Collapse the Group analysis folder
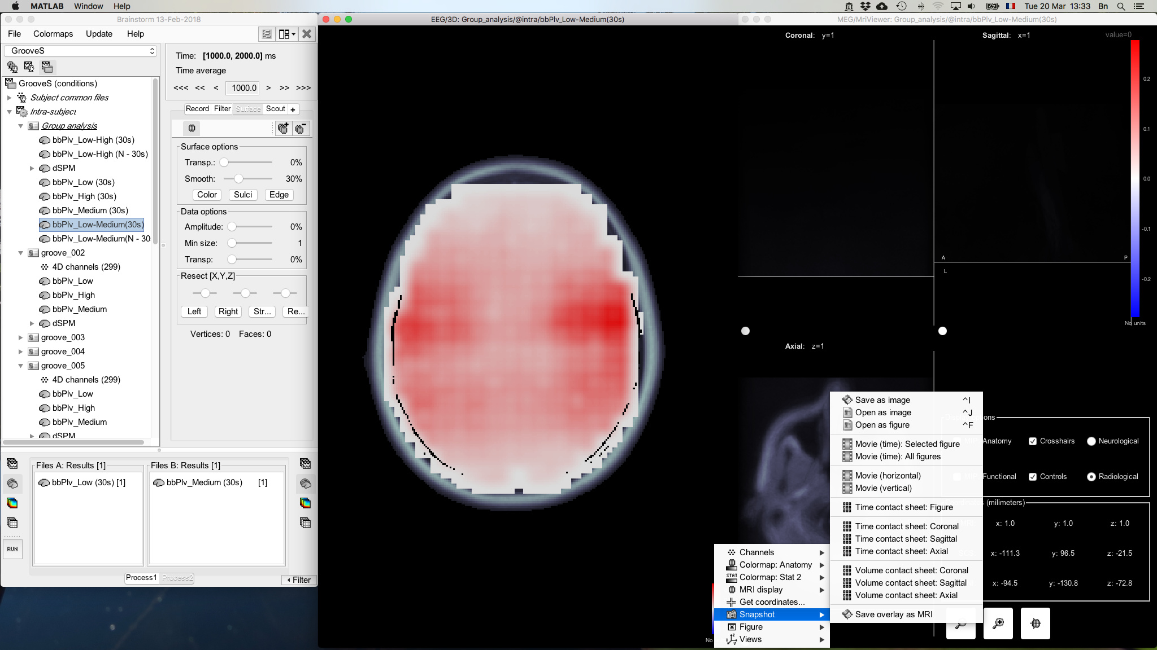Image resolution: width=1157 pixels, height=650 pixels. click(x=21, y=126)
